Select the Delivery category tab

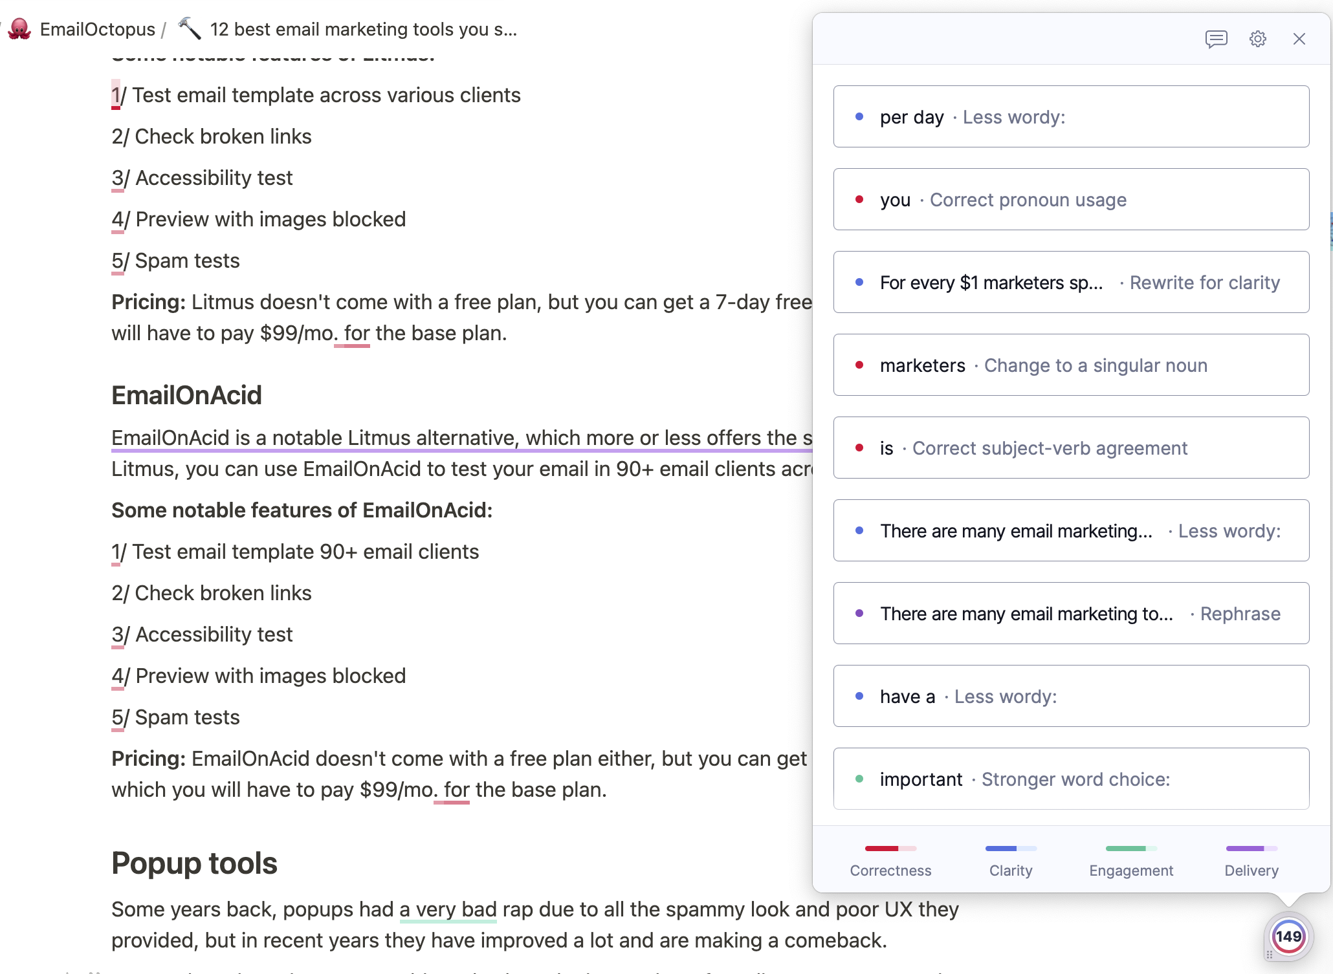tap(1251, 860)
